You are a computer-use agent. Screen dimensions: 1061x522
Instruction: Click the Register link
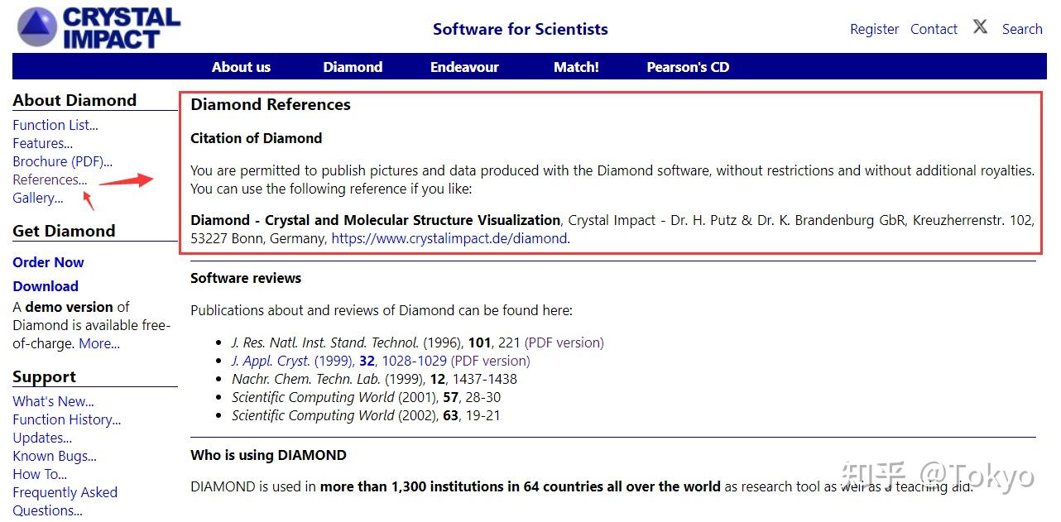[874, 29]
